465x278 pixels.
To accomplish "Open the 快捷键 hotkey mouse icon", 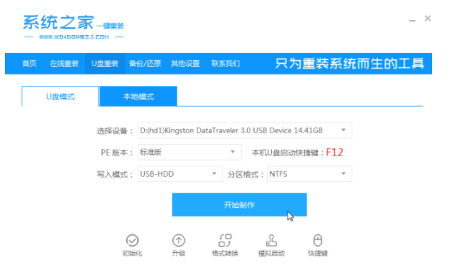I will click(x=318, y=241).
